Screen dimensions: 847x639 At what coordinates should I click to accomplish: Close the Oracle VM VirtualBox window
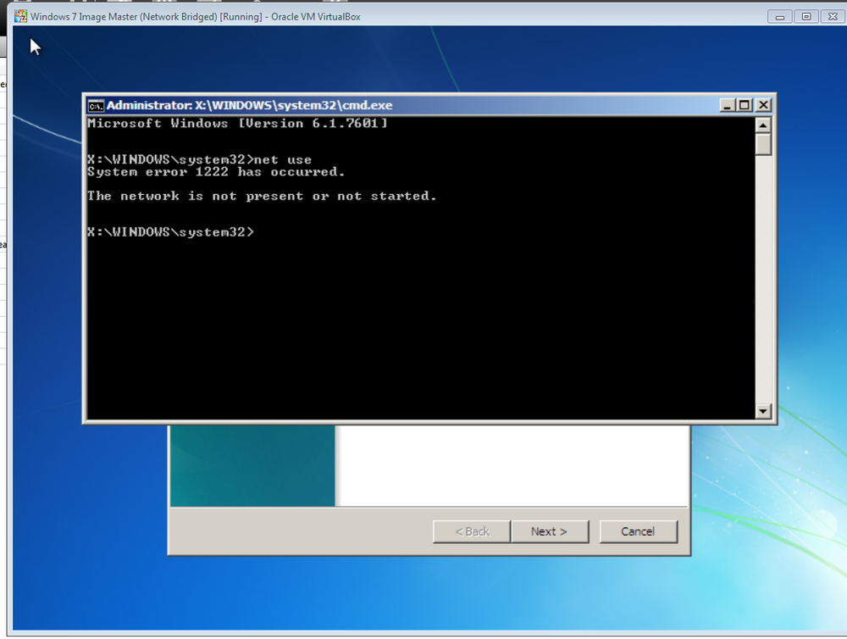coord(833,17)
